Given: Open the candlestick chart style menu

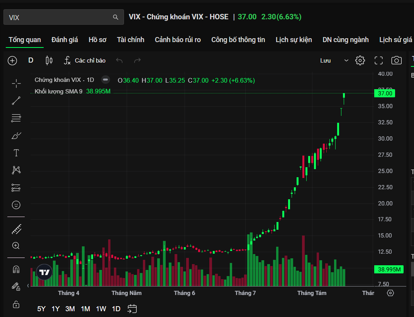Looking at the screenshot, I should (49, 61).
